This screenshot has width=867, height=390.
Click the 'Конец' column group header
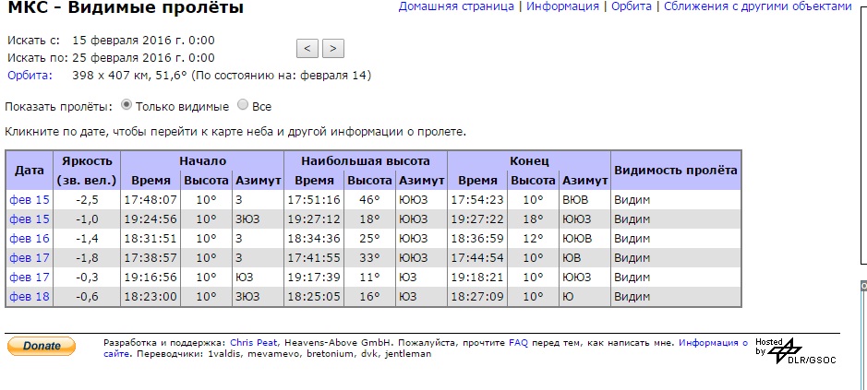(529, 161)
